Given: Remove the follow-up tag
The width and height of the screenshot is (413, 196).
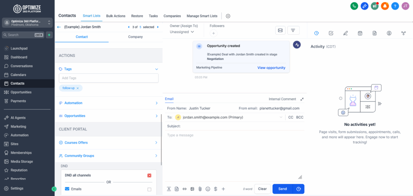Looking at the screenshot, I should (x=78, y=88).
